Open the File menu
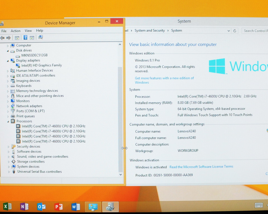Image resolution: width=268 pixels, height=214 pixels. tap(4, 31)
